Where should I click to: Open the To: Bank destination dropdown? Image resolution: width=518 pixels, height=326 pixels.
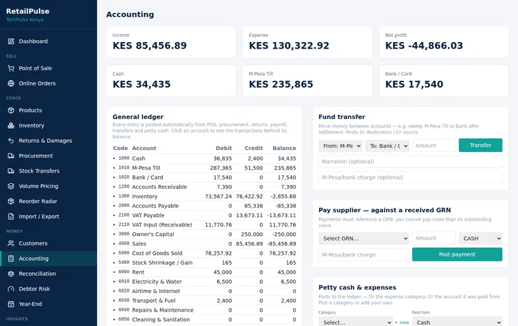(387, 146)
